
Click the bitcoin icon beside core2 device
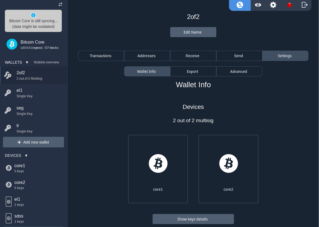[9, 185]
